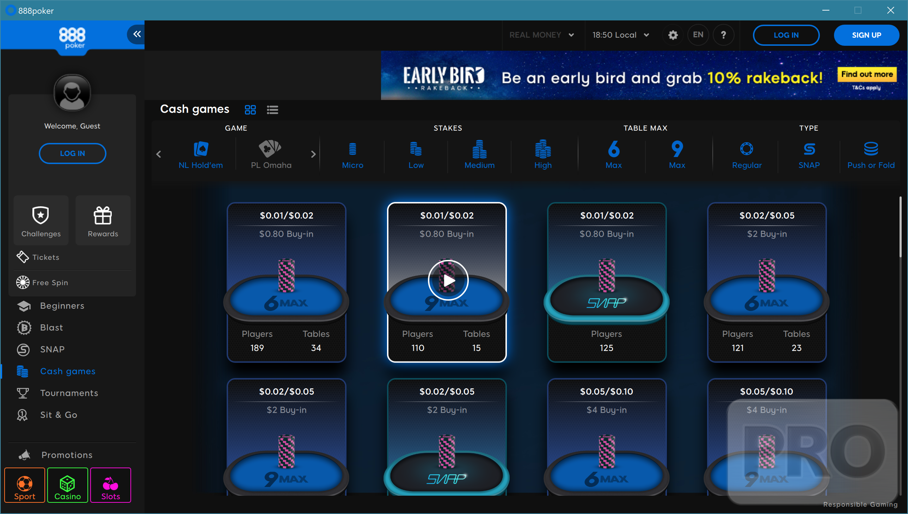Screen dimensions: 908x514
Task: Play the $0.01/$0.02 9 Max table
Action: click(448, 280)
